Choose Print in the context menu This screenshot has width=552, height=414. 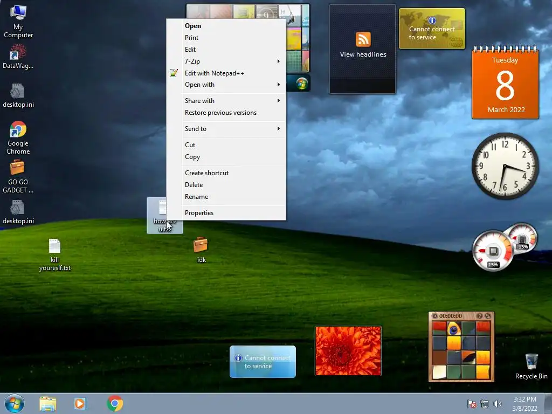[226, 38]
